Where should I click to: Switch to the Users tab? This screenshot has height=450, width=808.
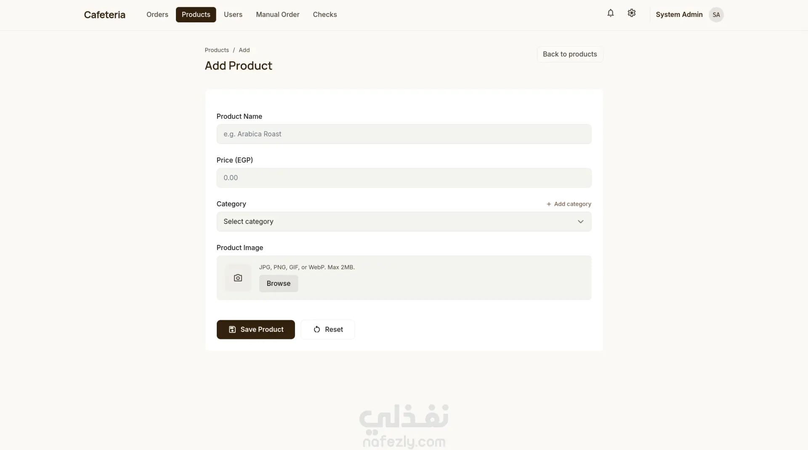pyautogui.click(x=233, y=15)
